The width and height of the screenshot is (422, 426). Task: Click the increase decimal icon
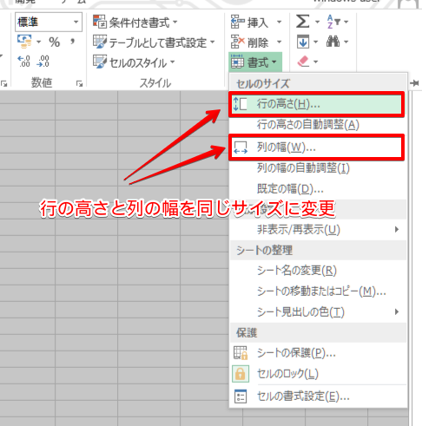[x=24, y=62]
